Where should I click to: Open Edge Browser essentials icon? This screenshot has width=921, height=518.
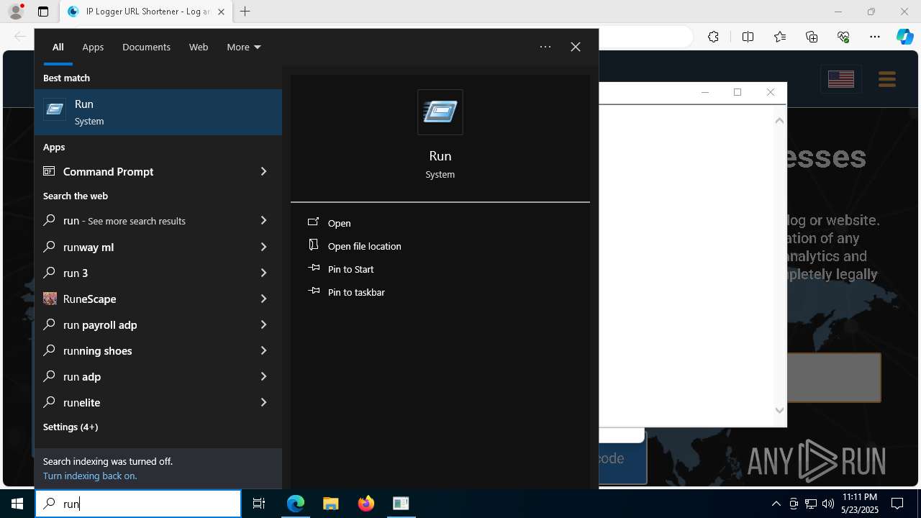click(843, 37)
